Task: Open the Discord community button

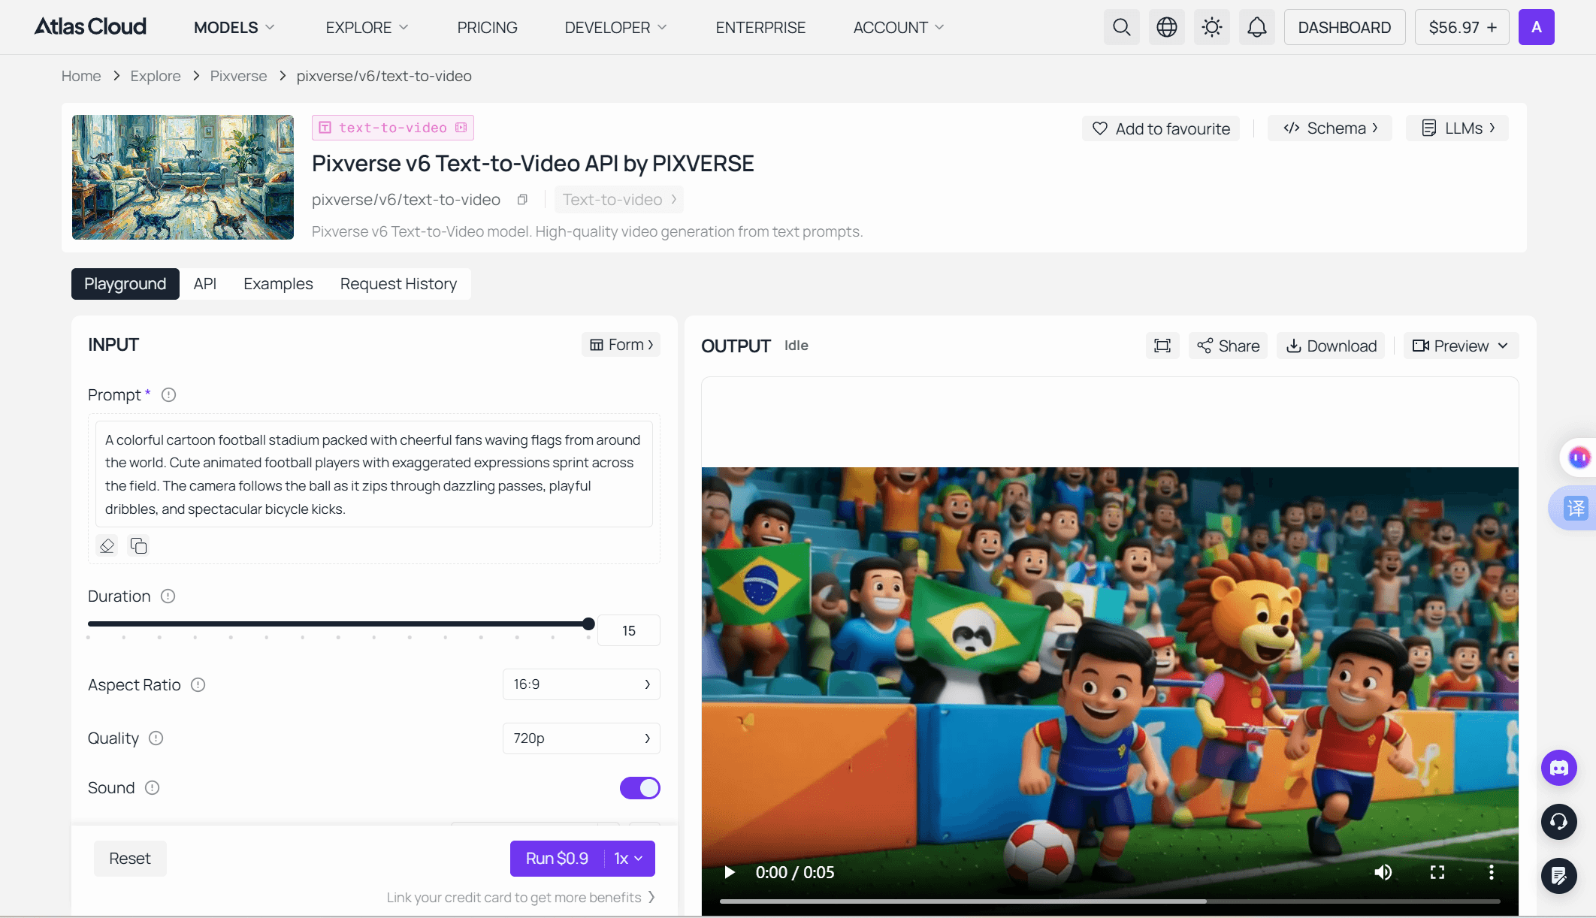Action: tap(1559, 768)
